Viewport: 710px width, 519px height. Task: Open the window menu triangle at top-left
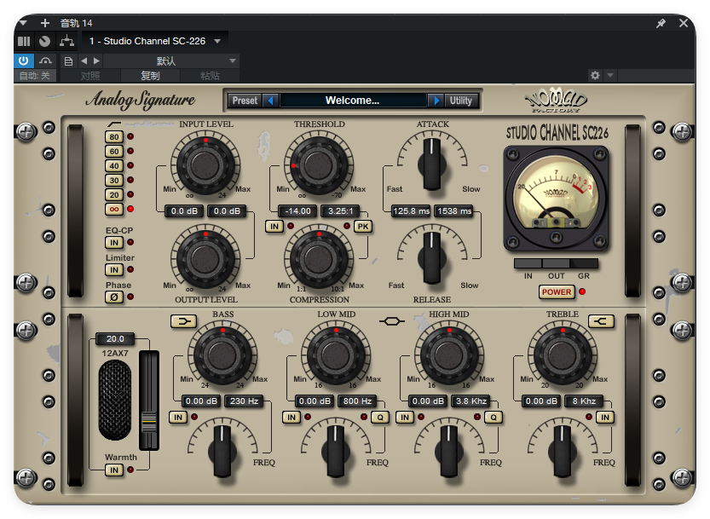click(23, 23)
